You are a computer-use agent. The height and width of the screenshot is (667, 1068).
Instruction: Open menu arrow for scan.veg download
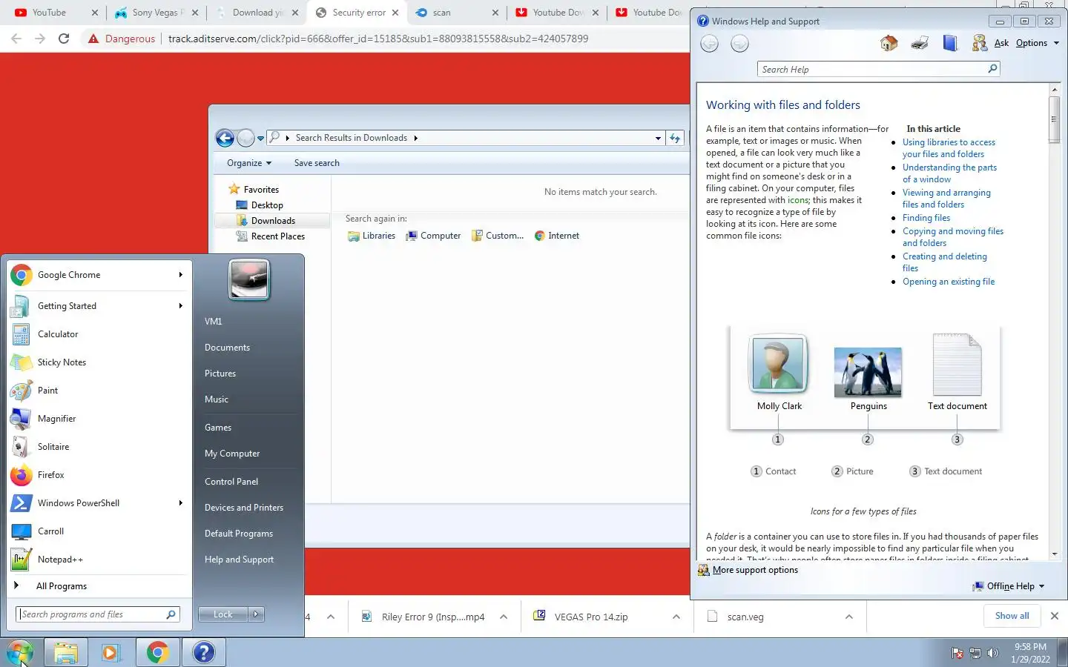849,617
